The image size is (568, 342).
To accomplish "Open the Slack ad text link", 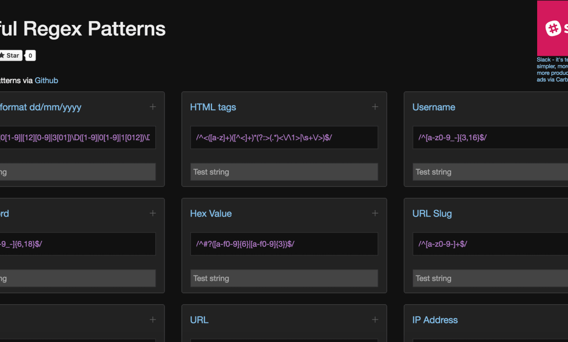I will [552, 66].
